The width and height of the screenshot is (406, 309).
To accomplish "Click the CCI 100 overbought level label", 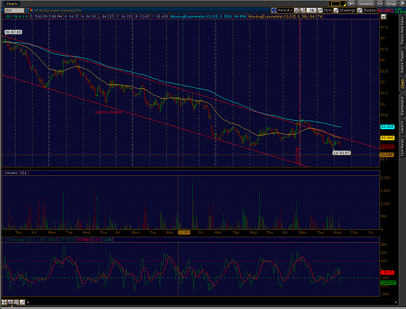I will tap(97, 240).
